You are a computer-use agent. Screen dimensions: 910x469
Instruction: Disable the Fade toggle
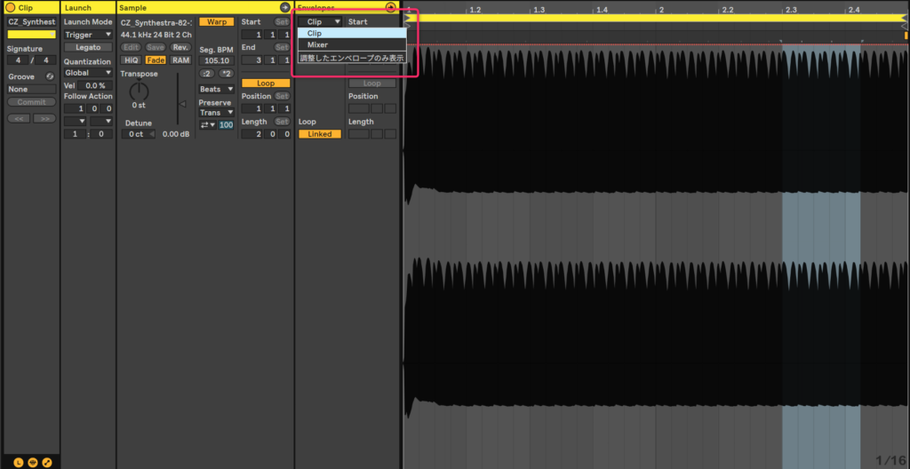tap(156, 60)
